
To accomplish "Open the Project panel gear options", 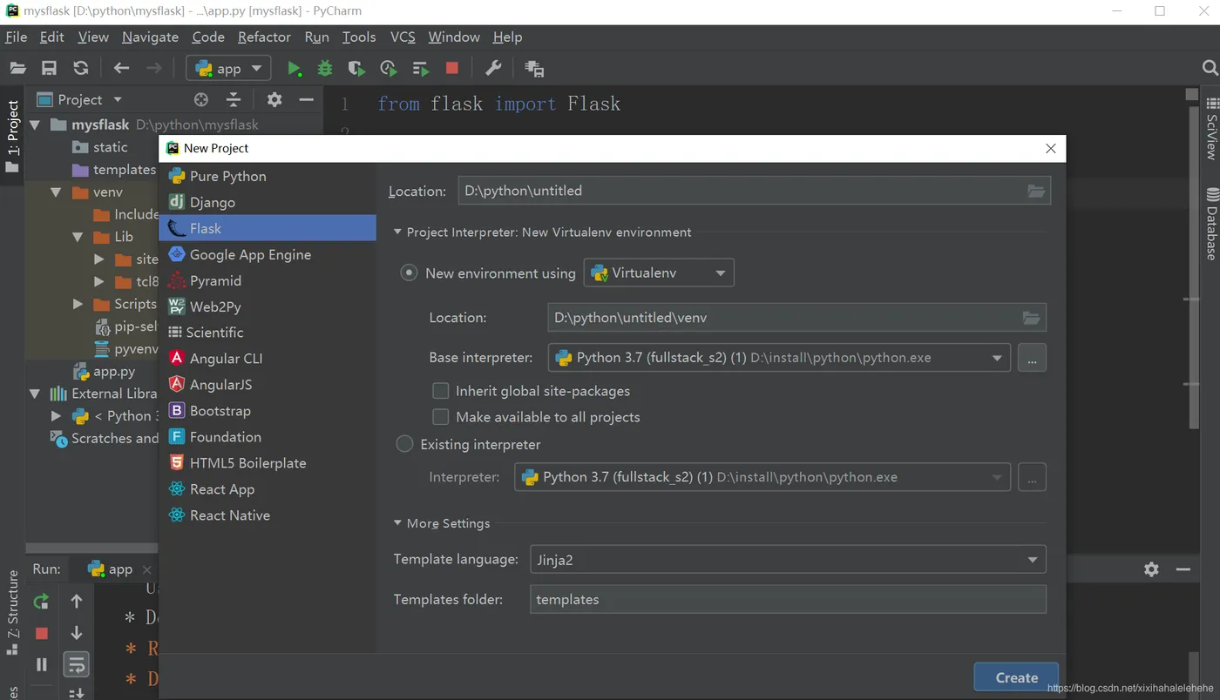I will [x=274, y=99].
